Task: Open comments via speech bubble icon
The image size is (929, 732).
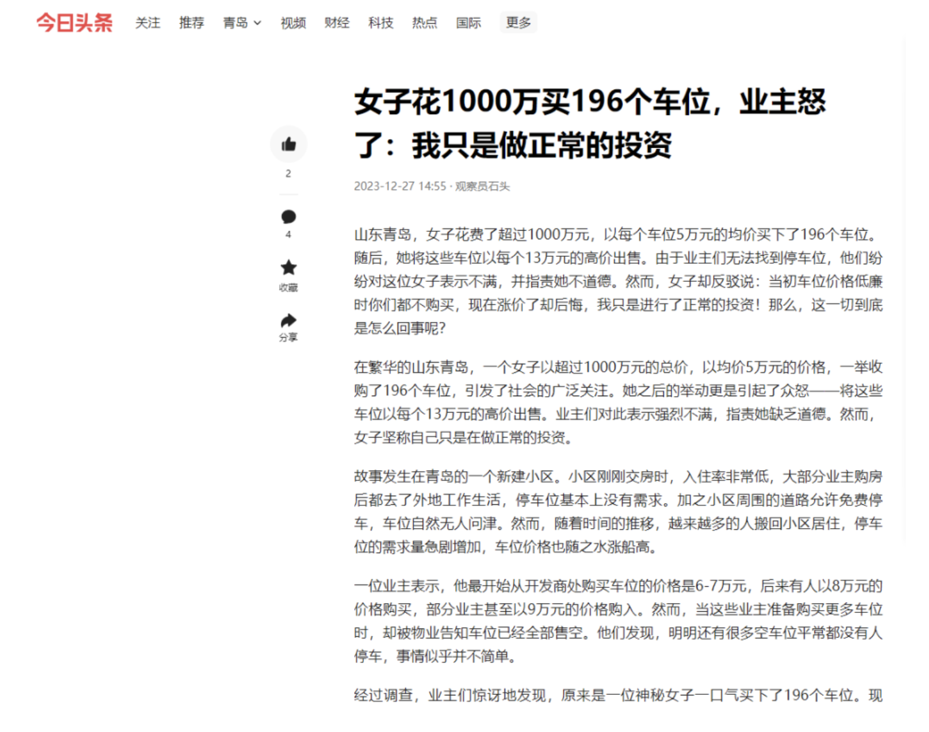Action: (x=288, y=217)
